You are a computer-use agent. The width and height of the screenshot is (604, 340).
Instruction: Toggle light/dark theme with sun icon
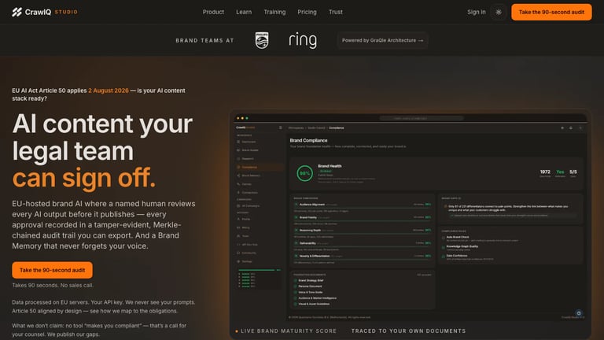point(499,12)
